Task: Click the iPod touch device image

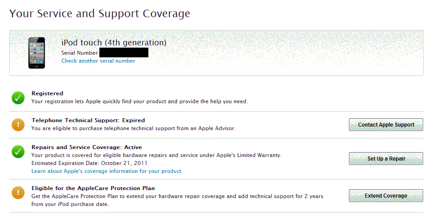Action: coord(36,53)
